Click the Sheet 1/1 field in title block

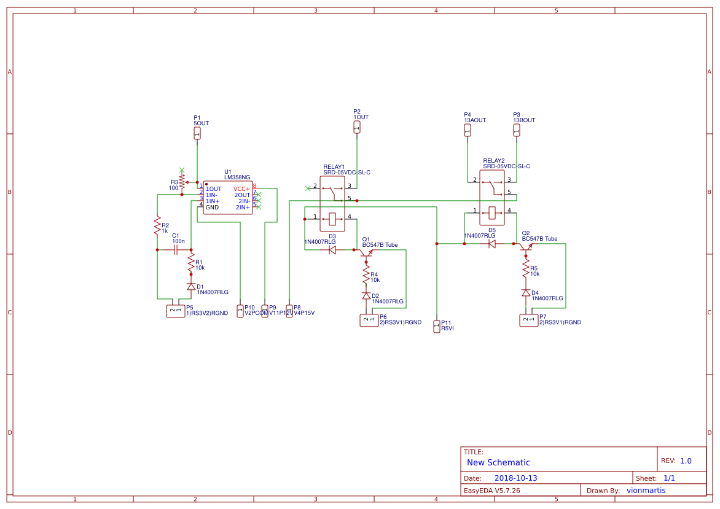point(670,477)
